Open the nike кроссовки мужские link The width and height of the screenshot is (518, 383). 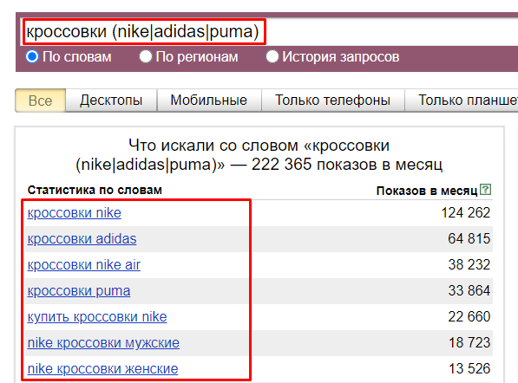point(103,343)
